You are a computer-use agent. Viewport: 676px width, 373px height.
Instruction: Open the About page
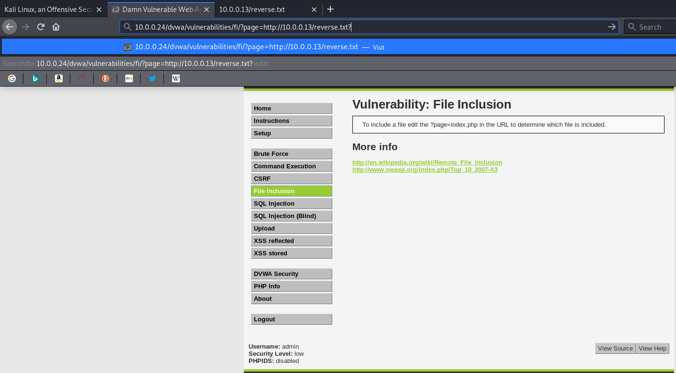tap(292, 299)
